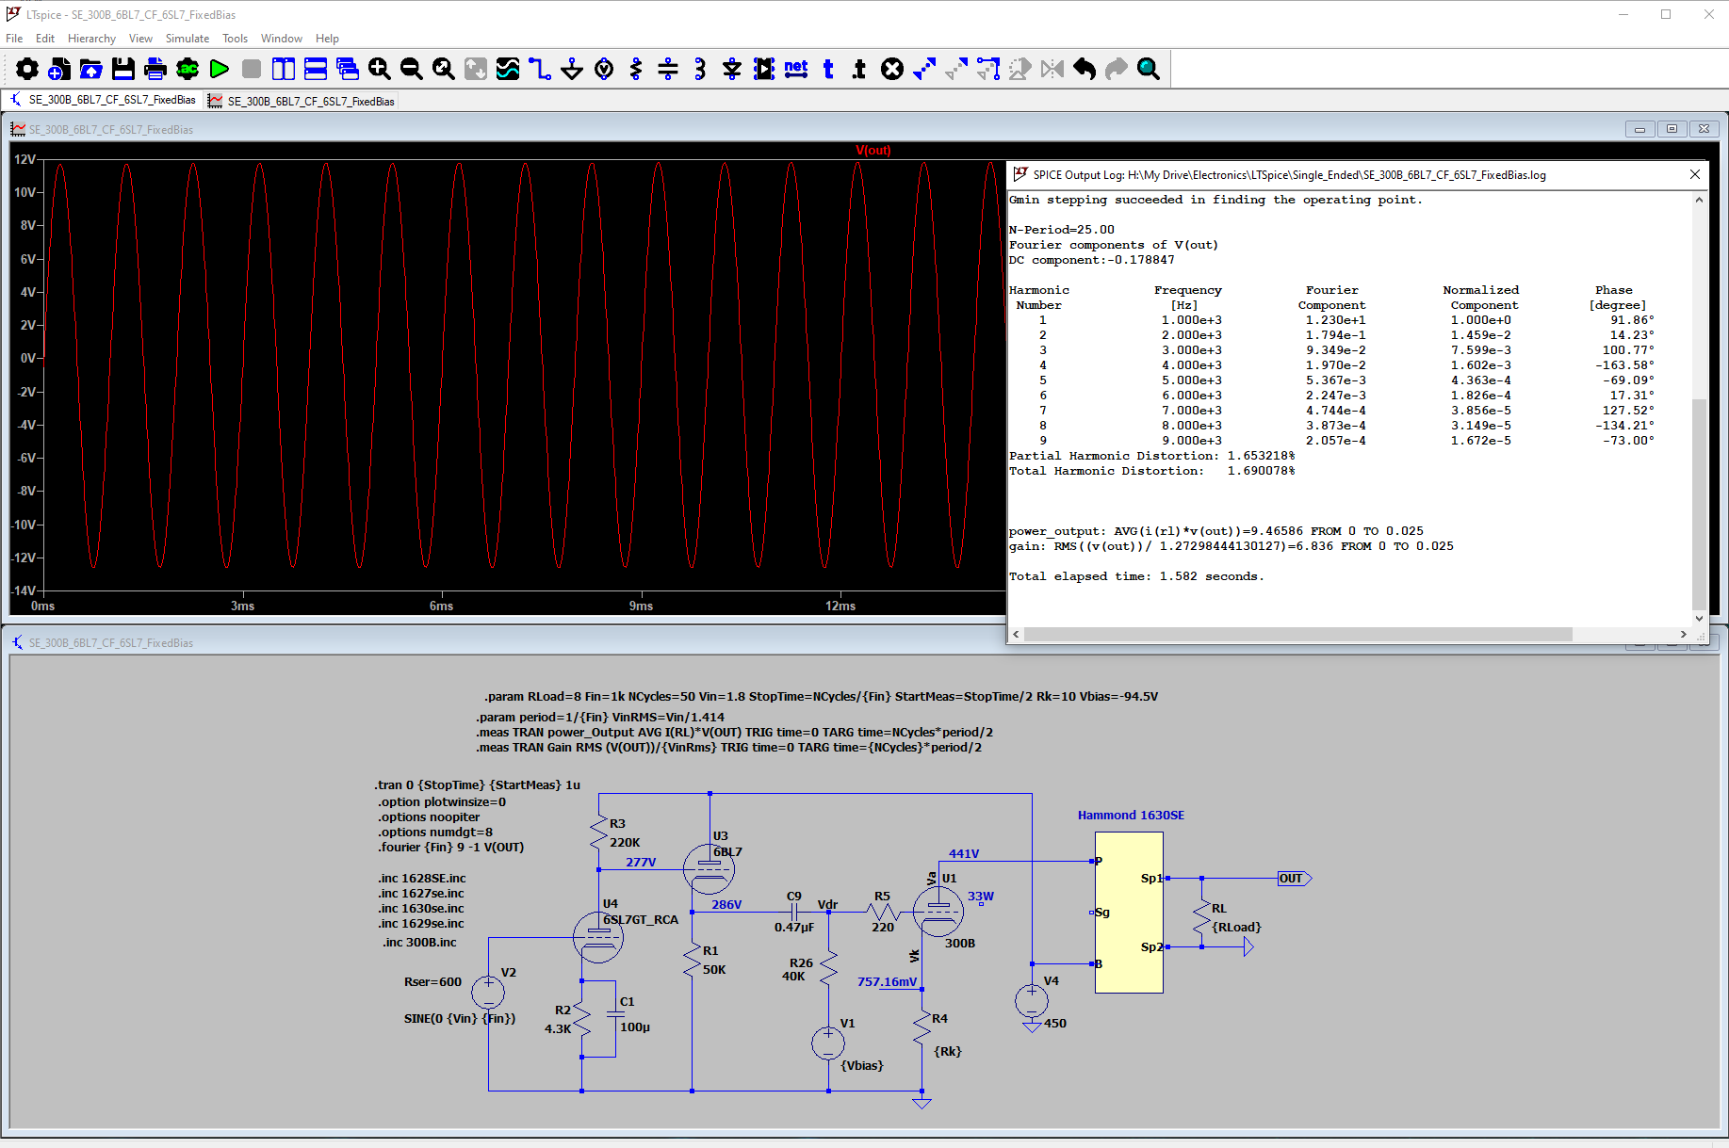Select the Resistor tool

[636, 69]
